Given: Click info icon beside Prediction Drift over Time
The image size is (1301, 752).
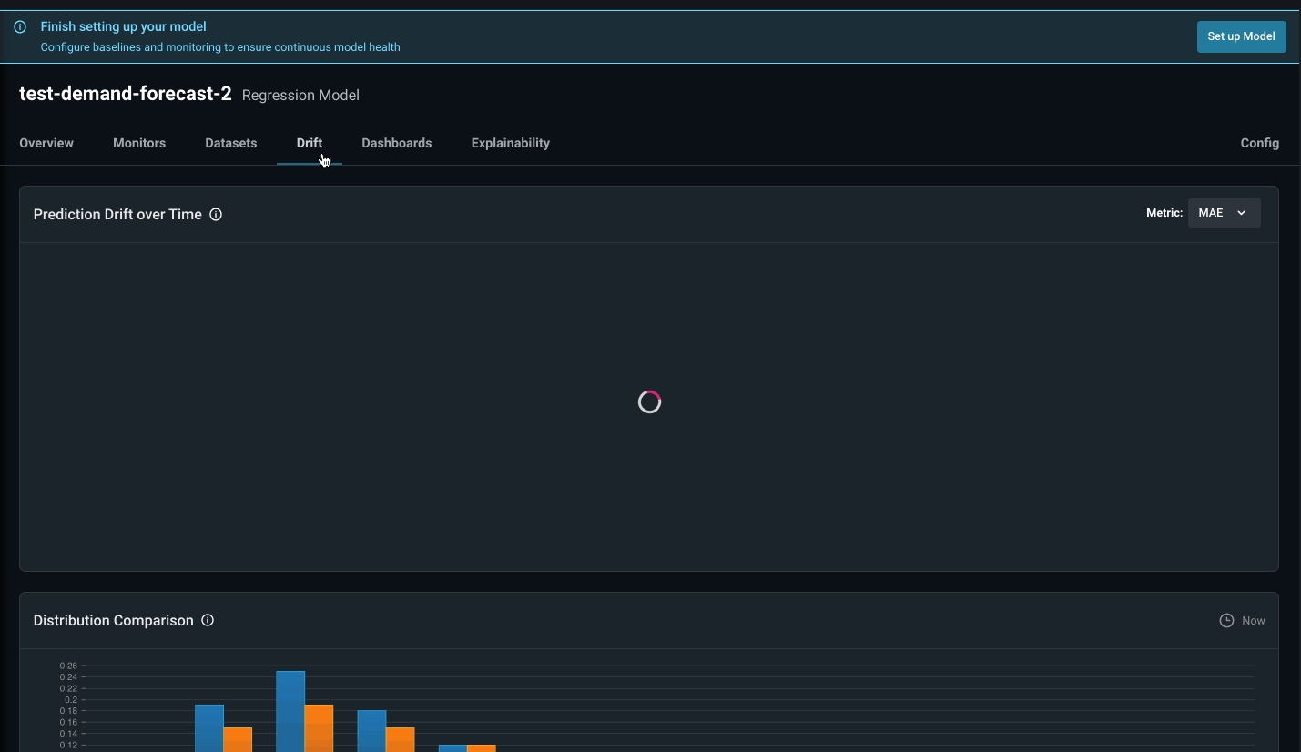Looking at the screenshot, I should pos(216,215).
